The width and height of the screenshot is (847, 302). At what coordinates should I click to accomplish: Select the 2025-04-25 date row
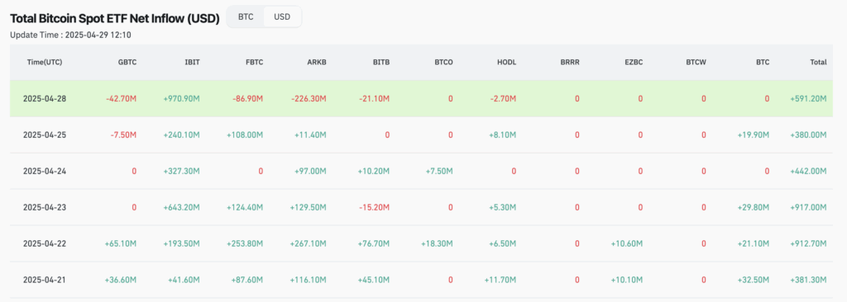click(421, 134)
